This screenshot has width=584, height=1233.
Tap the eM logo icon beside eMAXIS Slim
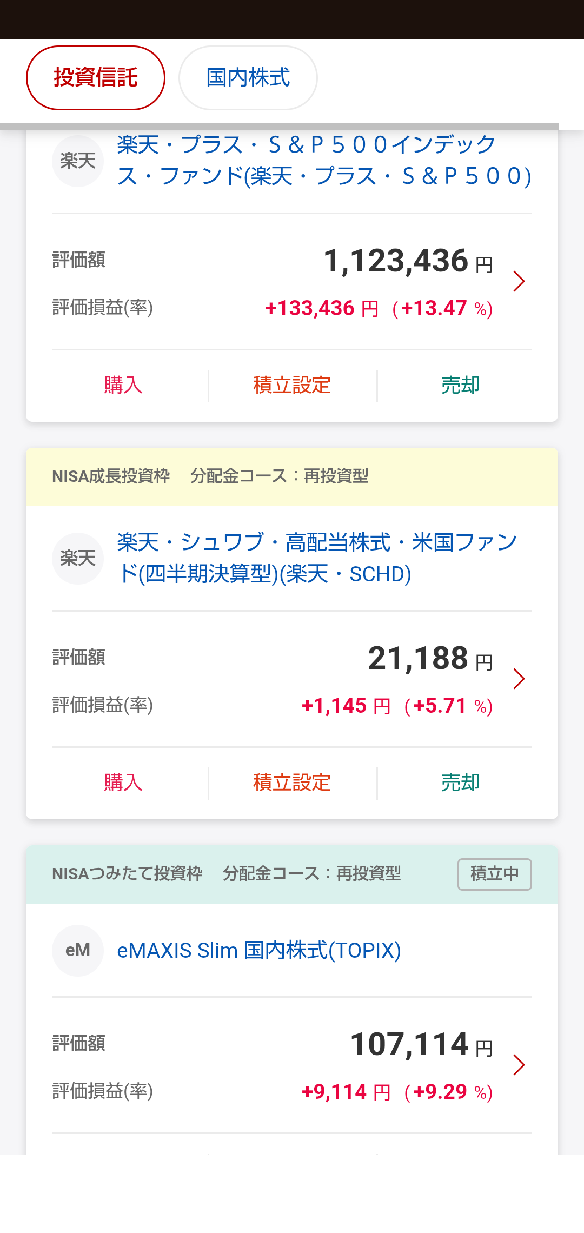(78, 950)
